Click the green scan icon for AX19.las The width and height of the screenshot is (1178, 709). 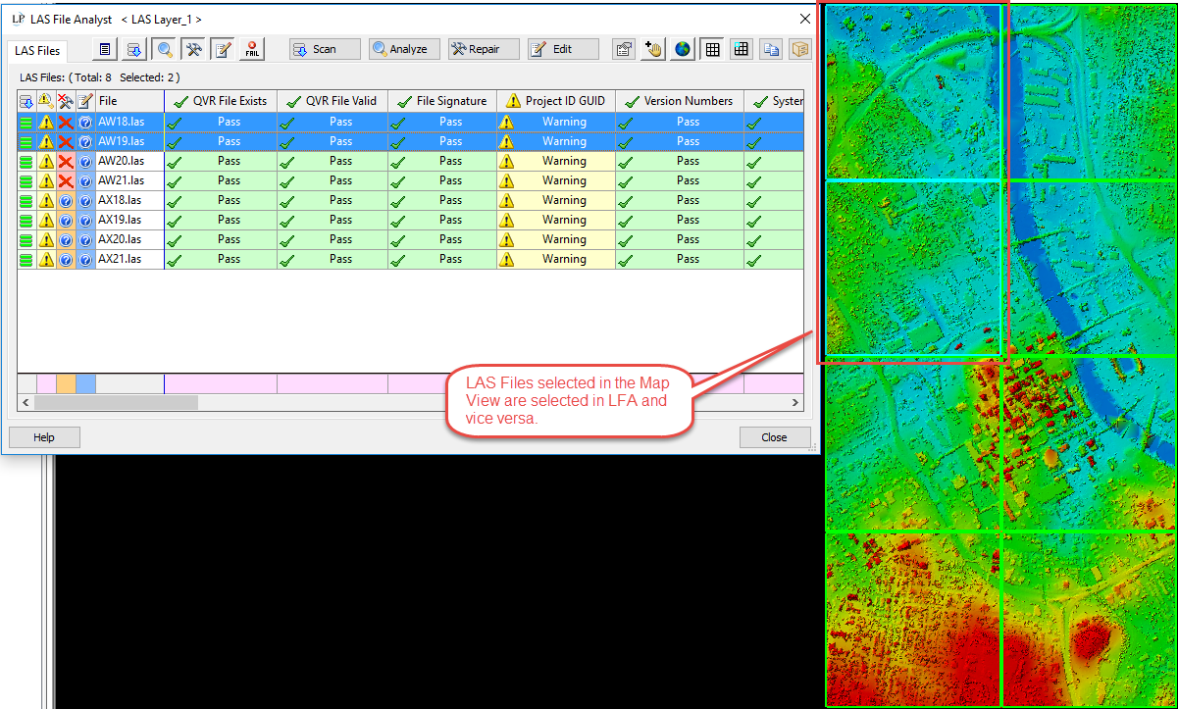[26, 220]
